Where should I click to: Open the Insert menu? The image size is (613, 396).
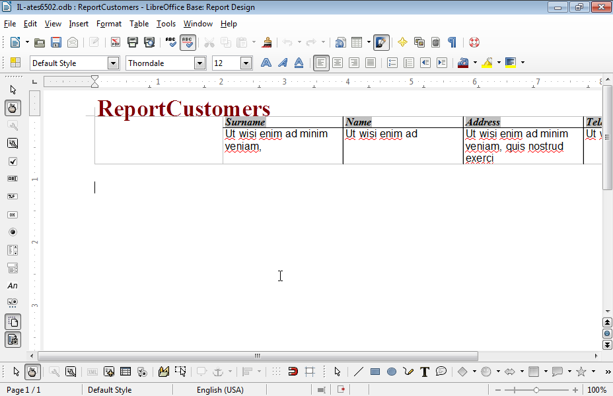pos(79,24)
